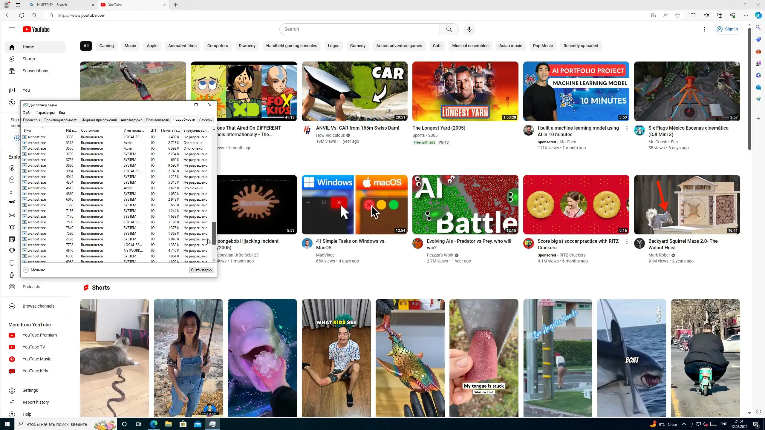Add page to favorites star icon

click(x=677, y=15)
